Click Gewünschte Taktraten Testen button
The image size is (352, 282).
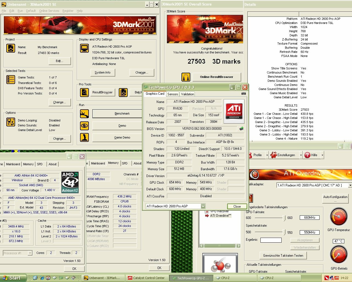(x=283, y=255)
